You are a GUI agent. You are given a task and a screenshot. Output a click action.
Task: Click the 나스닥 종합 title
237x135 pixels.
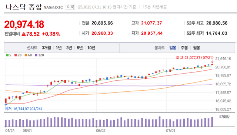click(24, 7)
